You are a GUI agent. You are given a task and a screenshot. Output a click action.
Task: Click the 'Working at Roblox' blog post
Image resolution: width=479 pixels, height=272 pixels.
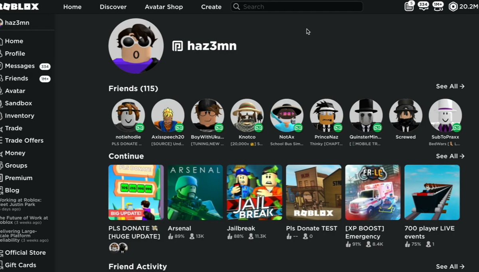coord(20,205)
